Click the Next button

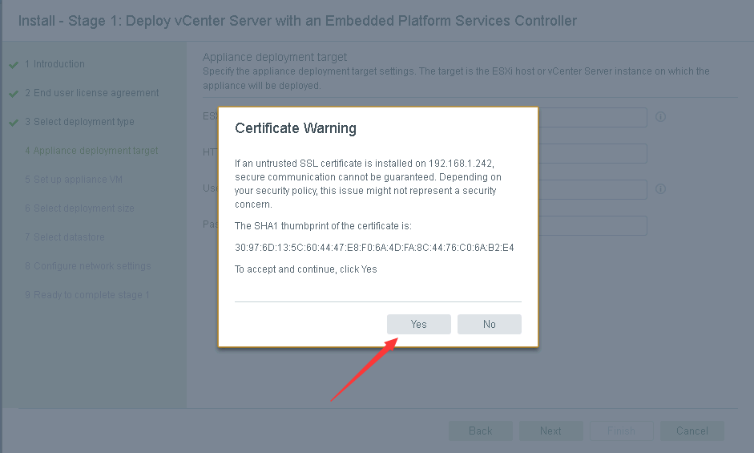click(550, 431)
